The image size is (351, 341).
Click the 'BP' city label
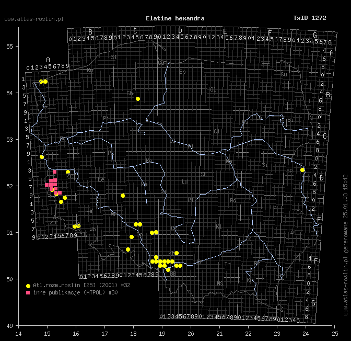[x=289, y=171]
